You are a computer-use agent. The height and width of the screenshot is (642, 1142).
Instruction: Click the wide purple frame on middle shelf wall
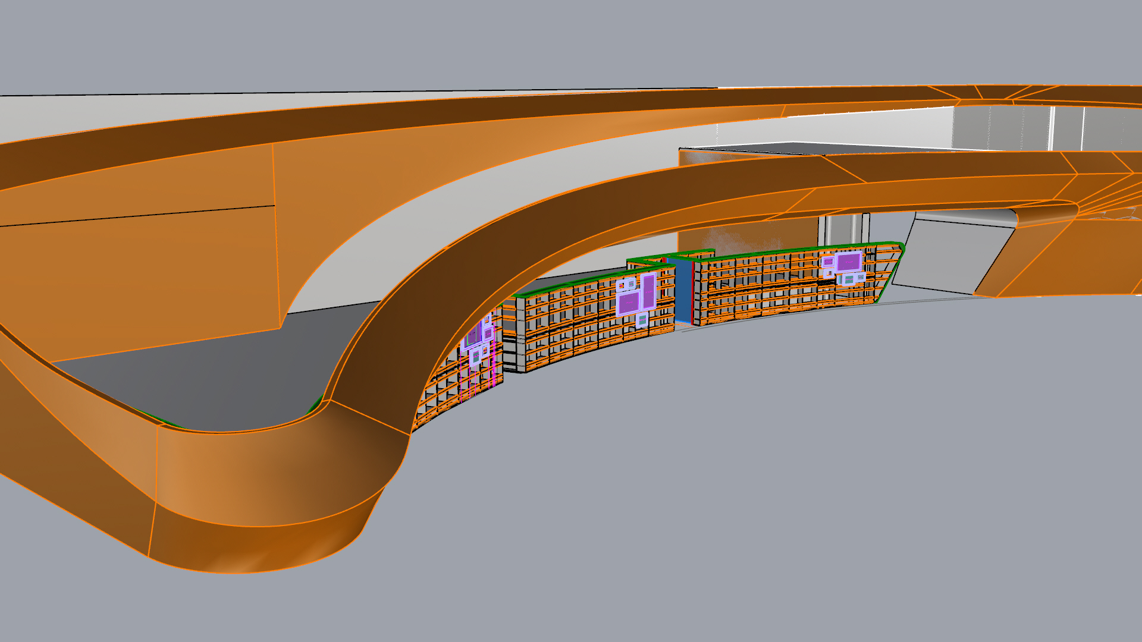[x=628, y=302]
